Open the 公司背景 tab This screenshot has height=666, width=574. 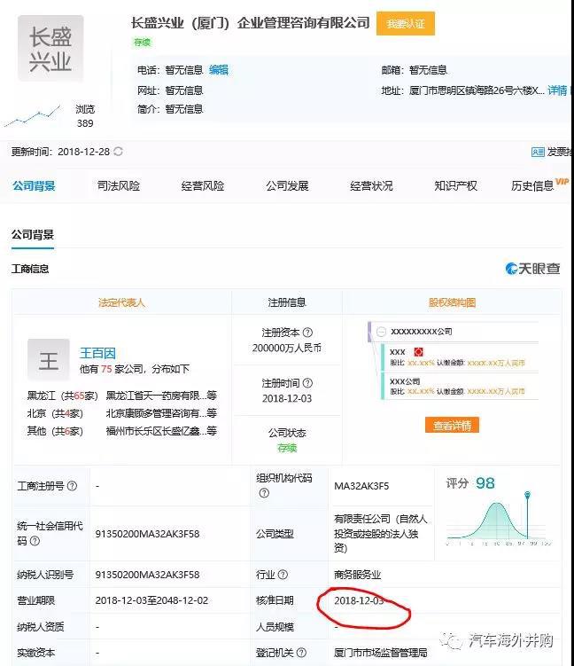tap(34, 186)
